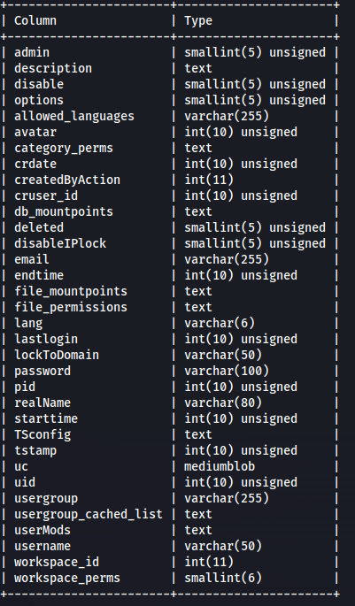Click the 'realName' column name
This screenshot has width=355, height=606.
pos(42,403)
